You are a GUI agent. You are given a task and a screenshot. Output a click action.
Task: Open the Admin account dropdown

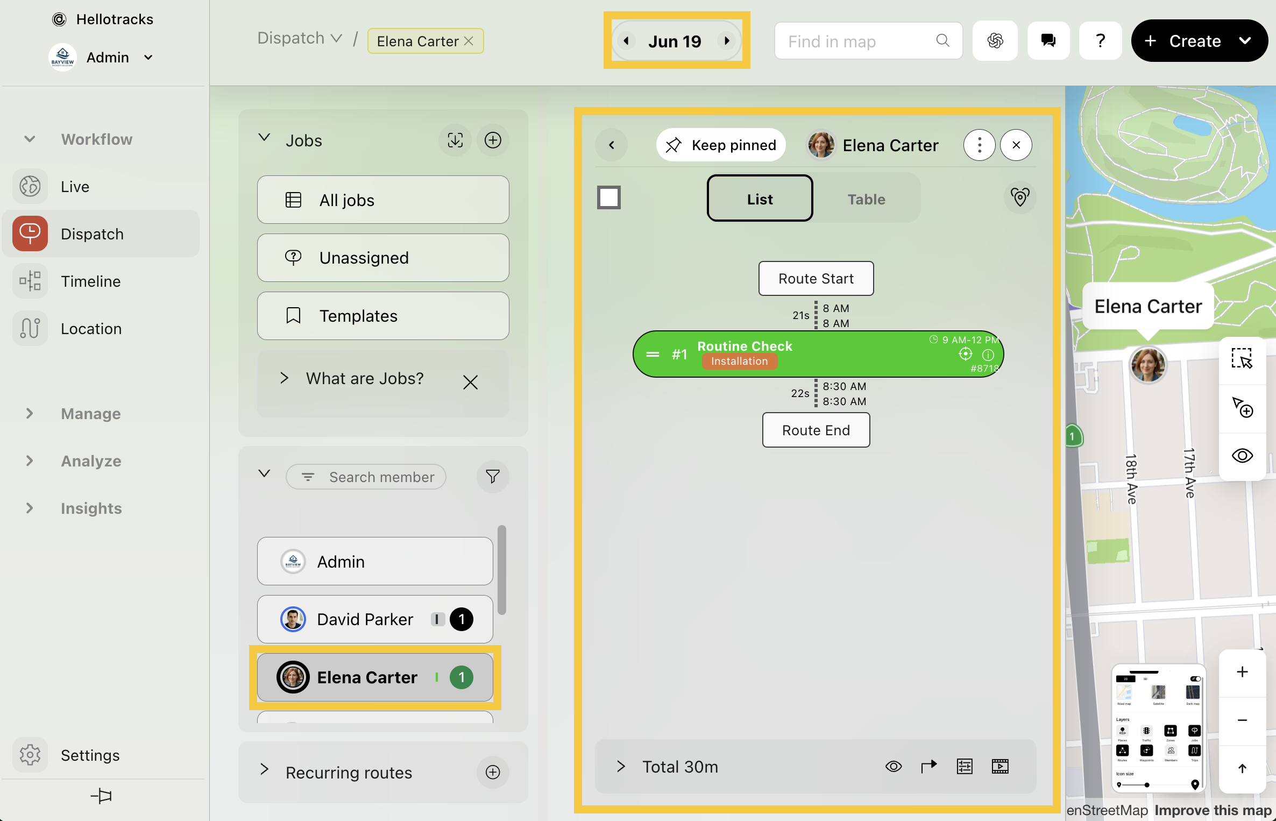pyautogui.click(x=148, y=57)
